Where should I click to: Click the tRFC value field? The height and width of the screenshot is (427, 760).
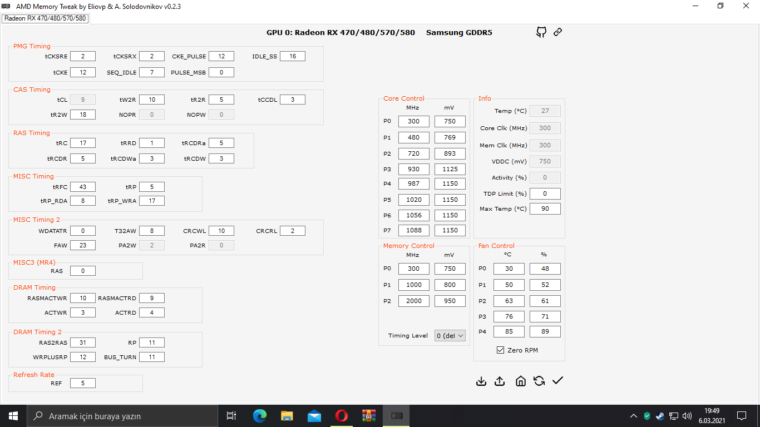[83, 187]
